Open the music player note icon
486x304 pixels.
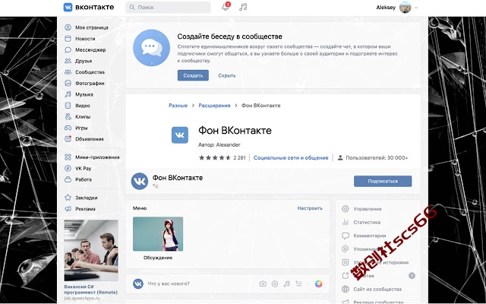coord(243,7)
